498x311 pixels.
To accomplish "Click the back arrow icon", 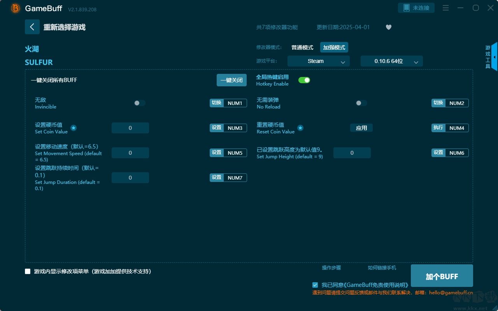I will click(32, 27).
